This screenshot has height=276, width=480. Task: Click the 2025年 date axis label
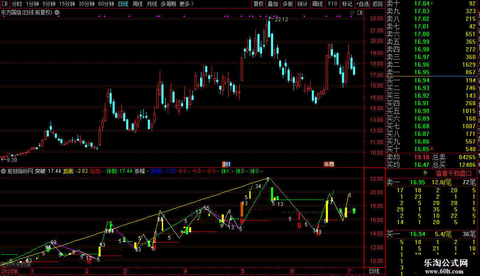coord(9,271)
